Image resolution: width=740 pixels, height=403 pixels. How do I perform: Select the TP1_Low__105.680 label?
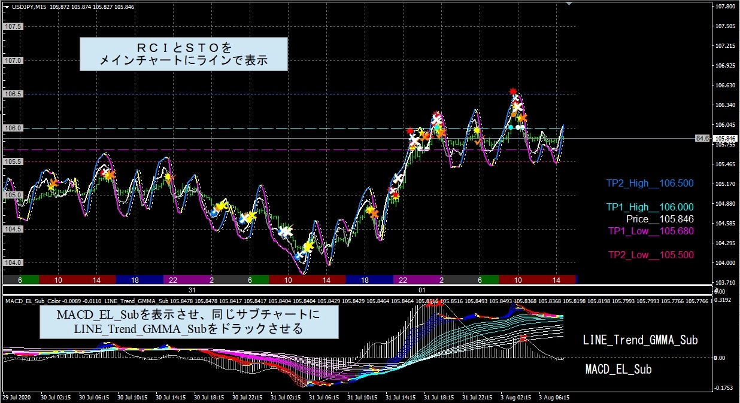651,231
